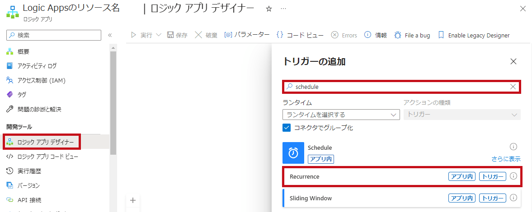
Task: Click Enable Legacy Designer button
Action: pos(474,35)
